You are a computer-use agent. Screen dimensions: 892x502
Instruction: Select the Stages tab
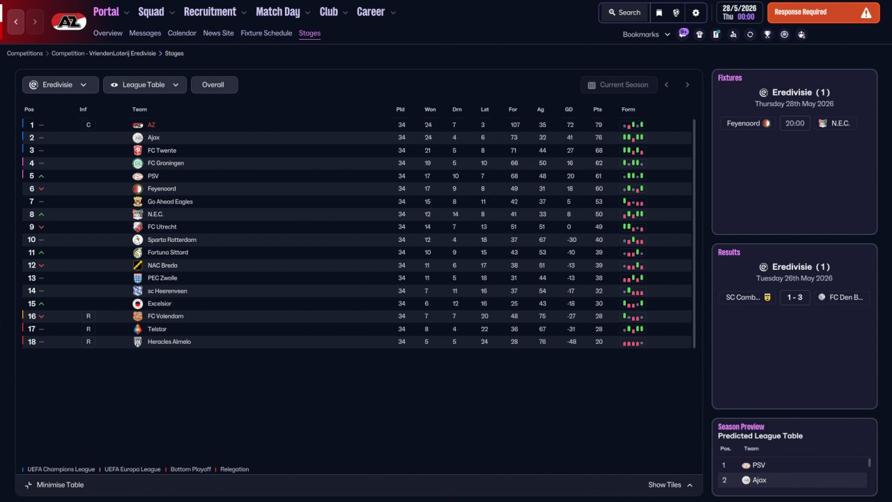(309, 33)
